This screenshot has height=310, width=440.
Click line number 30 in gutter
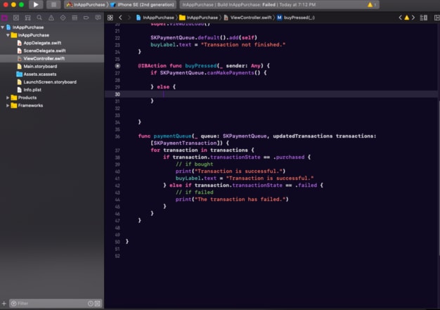click(x=117, y=94)
